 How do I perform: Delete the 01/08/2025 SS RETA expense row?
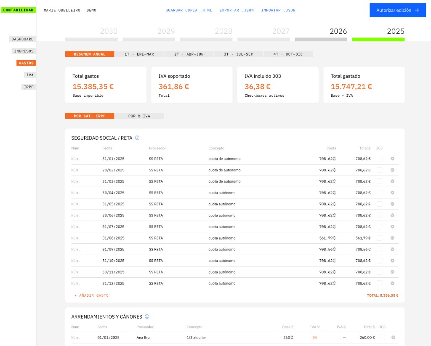392,238
